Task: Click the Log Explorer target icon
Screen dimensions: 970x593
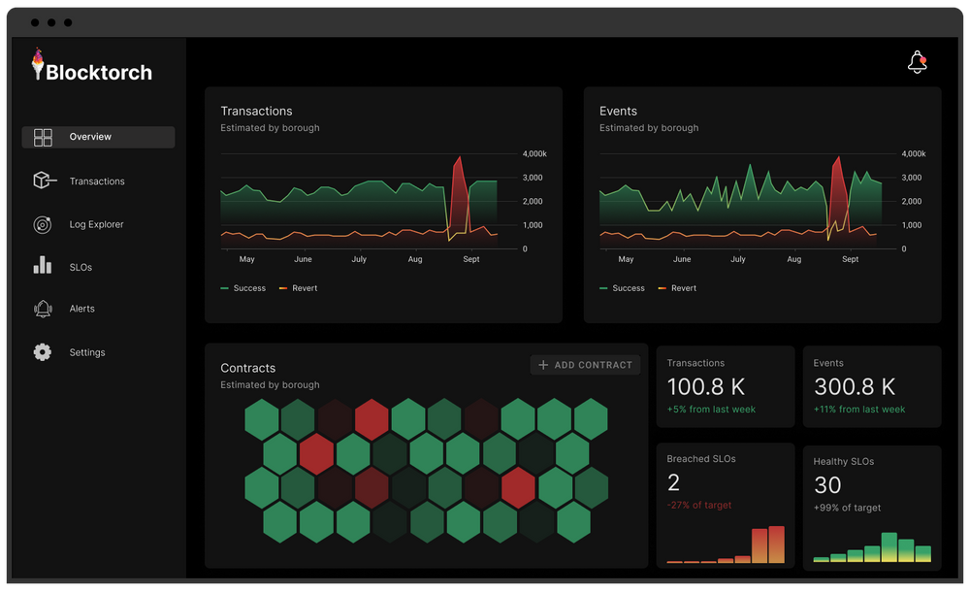Action: [43, 225]
